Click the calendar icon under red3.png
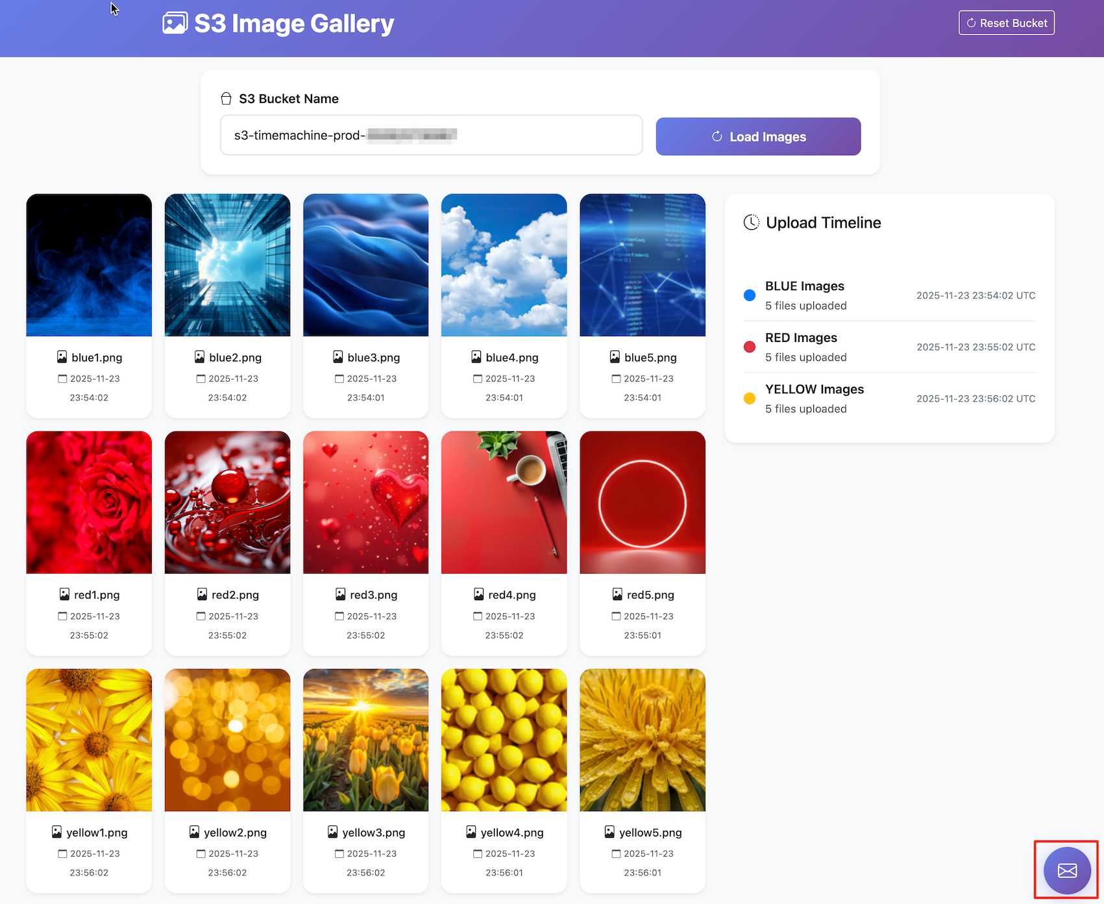Screen dimensions: 1104x904 (x=340, y=616)
